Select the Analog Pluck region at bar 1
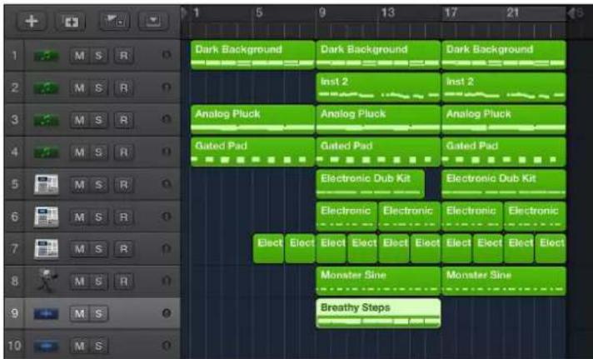 tap(252, 120)
